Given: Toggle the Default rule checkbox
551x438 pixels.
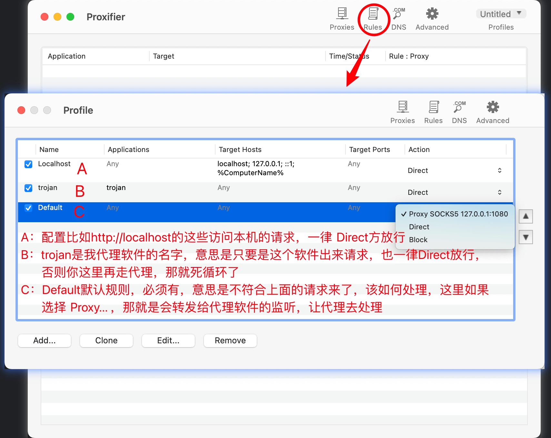Looking at the screenshot, I should [28, 208].
